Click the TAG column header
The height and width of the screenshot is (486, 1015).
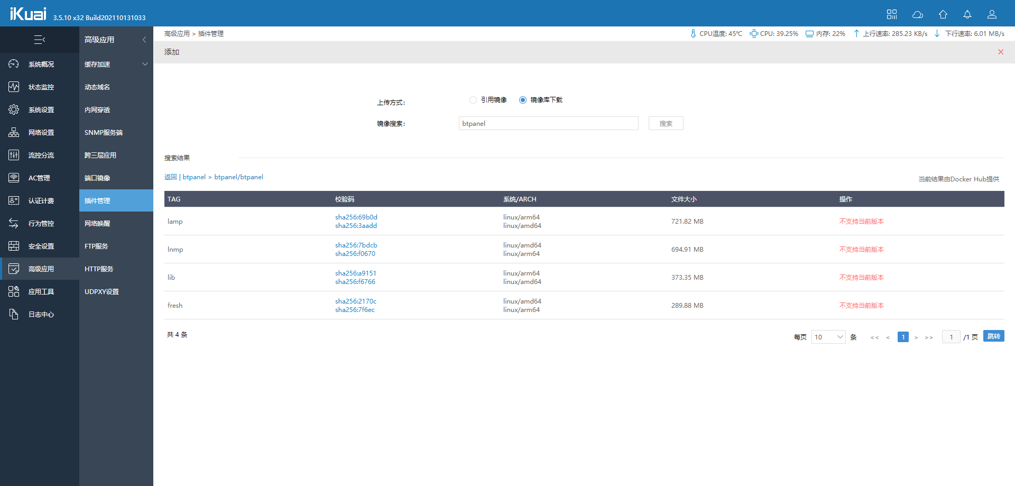pyautogui.click(x=174, y=199)
